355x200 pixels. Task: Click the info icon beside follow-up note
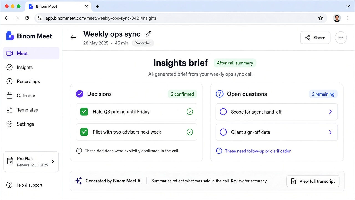pos(219,151)
